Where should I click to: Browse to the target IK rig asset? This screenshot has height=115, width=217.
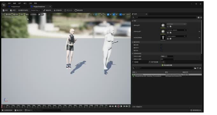coord(171,33)
